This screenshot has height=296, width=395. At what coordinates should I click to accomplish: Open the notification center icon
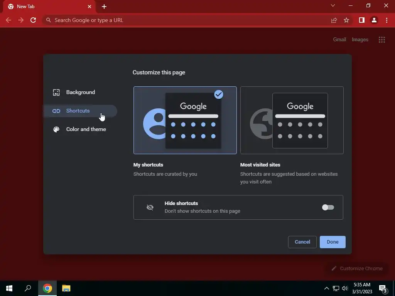pos(383,288)
